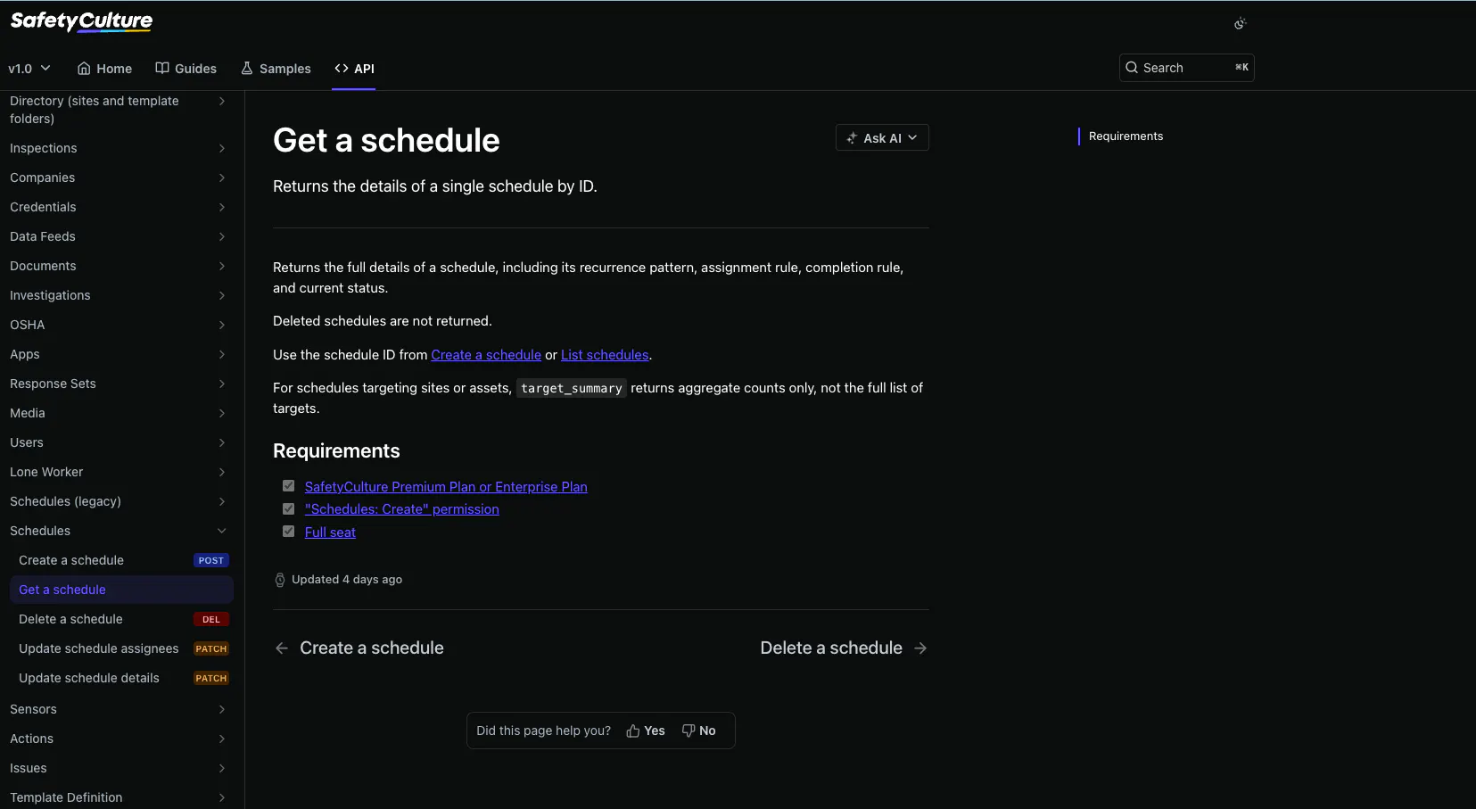Open Update schedule assignees in sidebar
The height and width of the screenshot is (809, 1476).
point(121,648)
